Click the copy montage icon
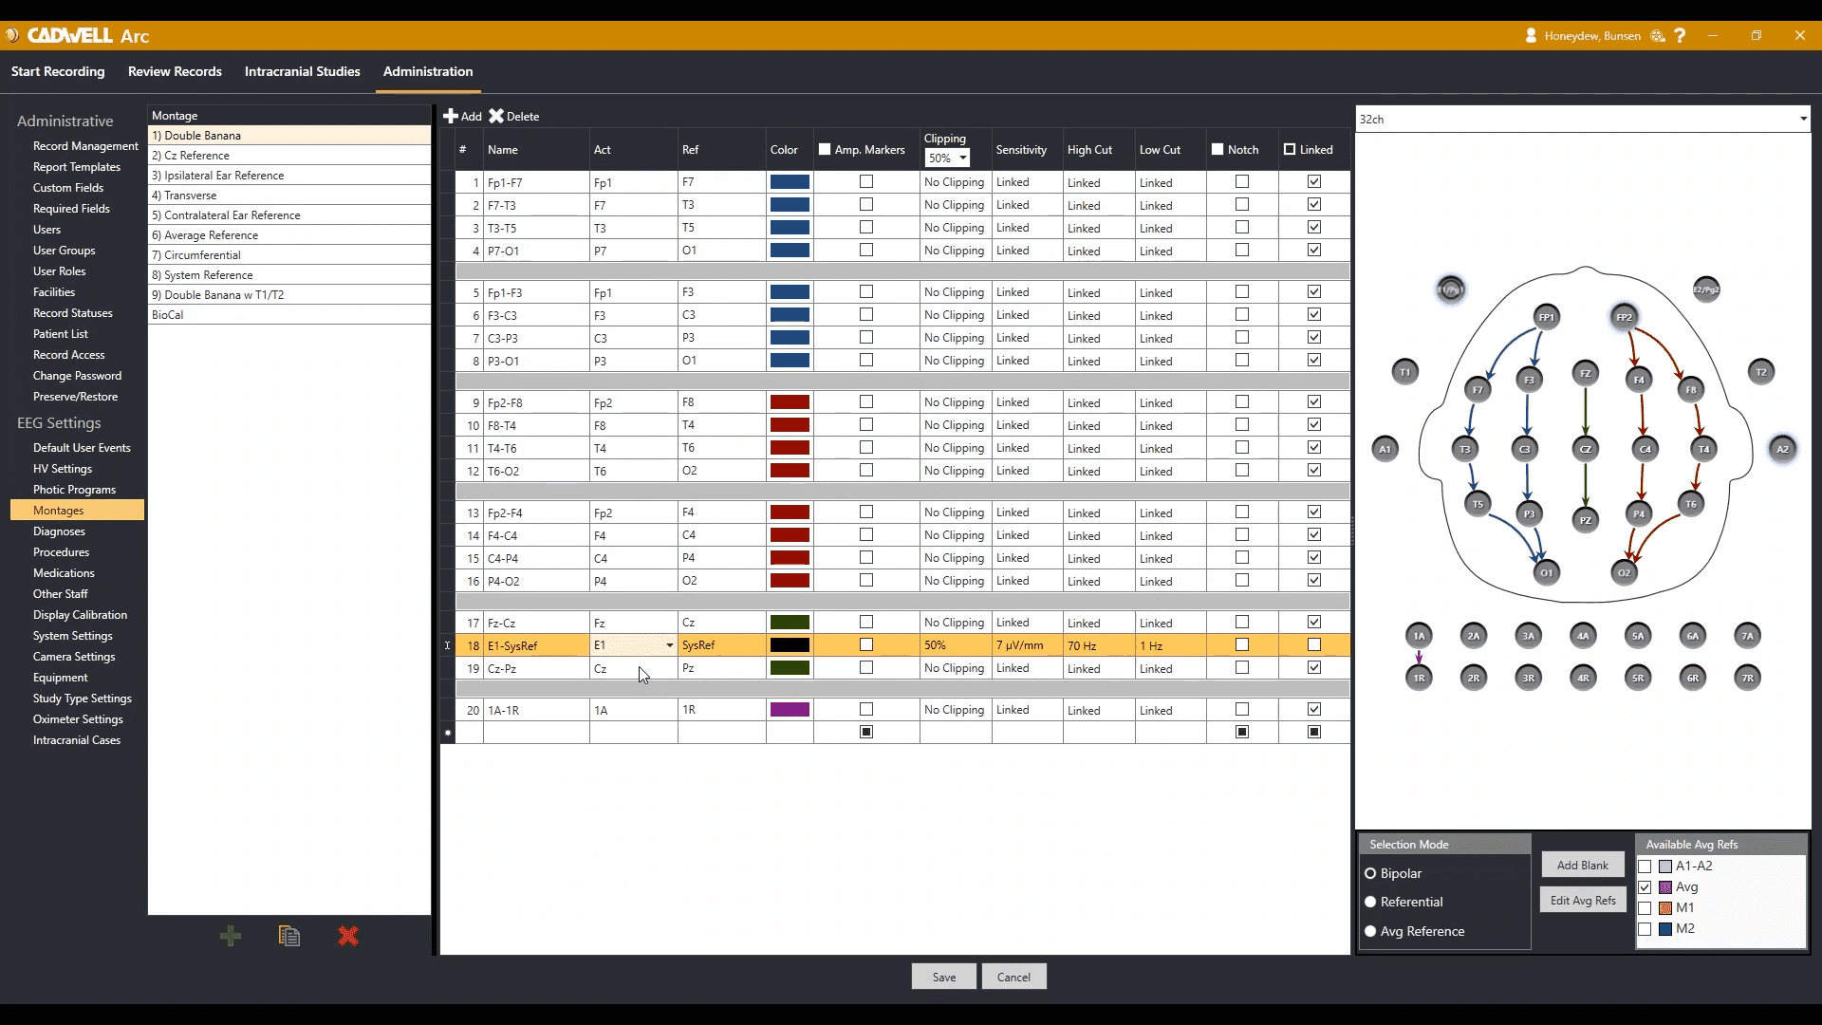 (x=289, y=937)
